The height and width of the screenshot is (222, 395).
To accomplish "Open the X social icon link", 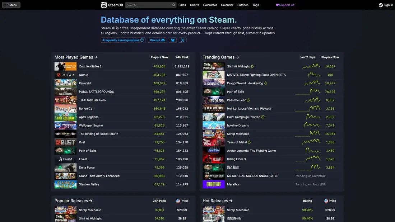I will coord(183,40).
